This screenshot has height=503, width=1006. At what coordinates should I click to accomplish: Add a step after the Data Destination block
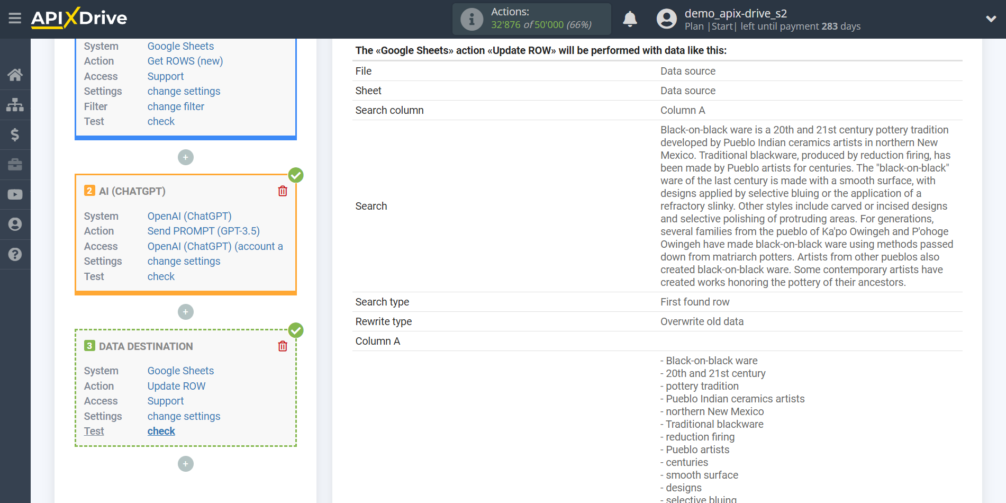pos(186,464)
